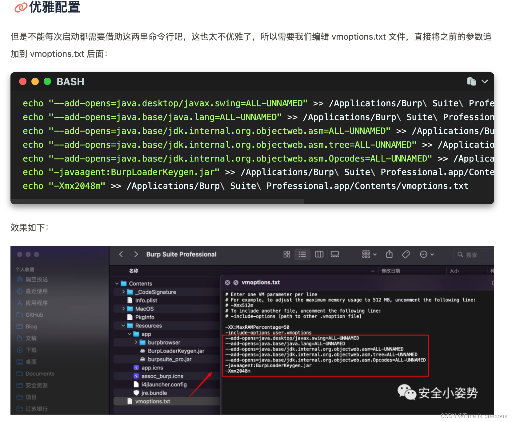
Task: Open the Finder group-by dropdown
Action: point(369,254)
